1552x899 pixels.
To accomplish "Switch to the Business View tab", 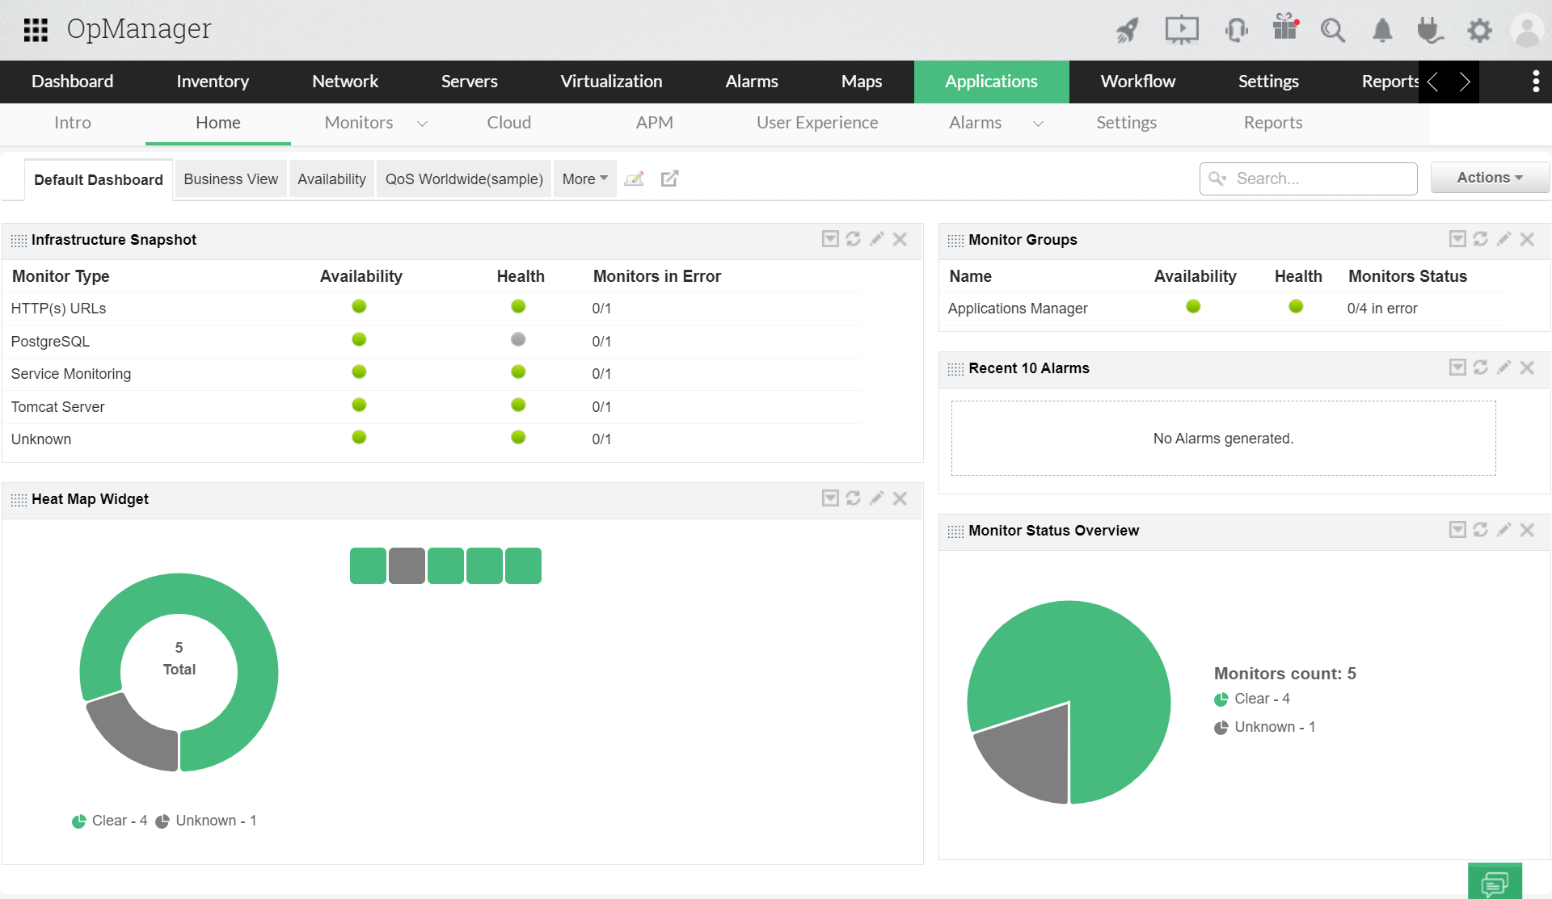I will 230,179.
